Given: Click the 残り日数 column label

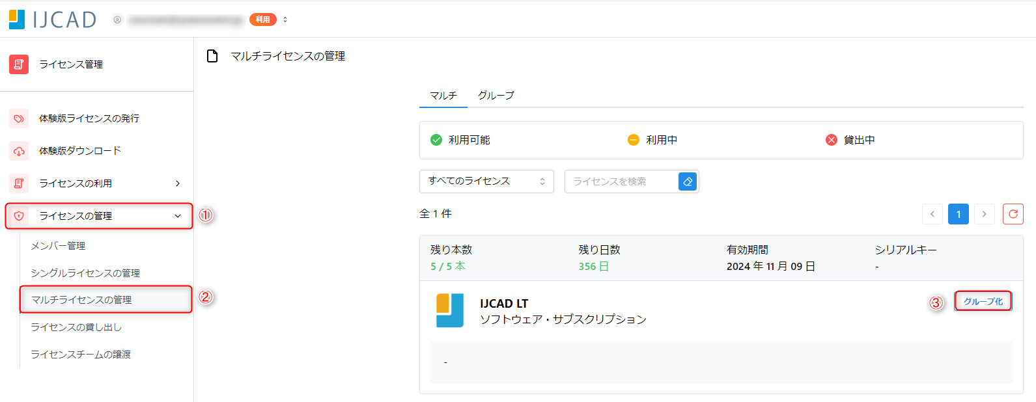Looking at the screenshot, I should [599, 250].
